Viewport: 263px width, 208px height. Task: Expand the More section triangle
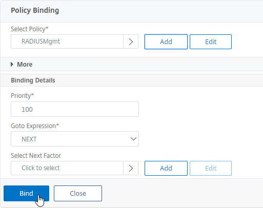point(12,65)
